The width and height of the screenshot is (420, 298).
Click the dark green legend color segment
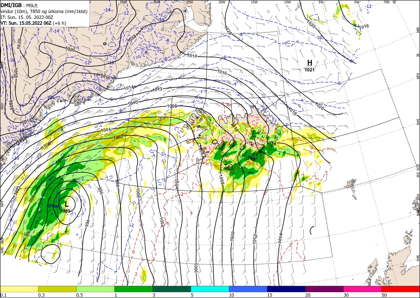point(172,289)
